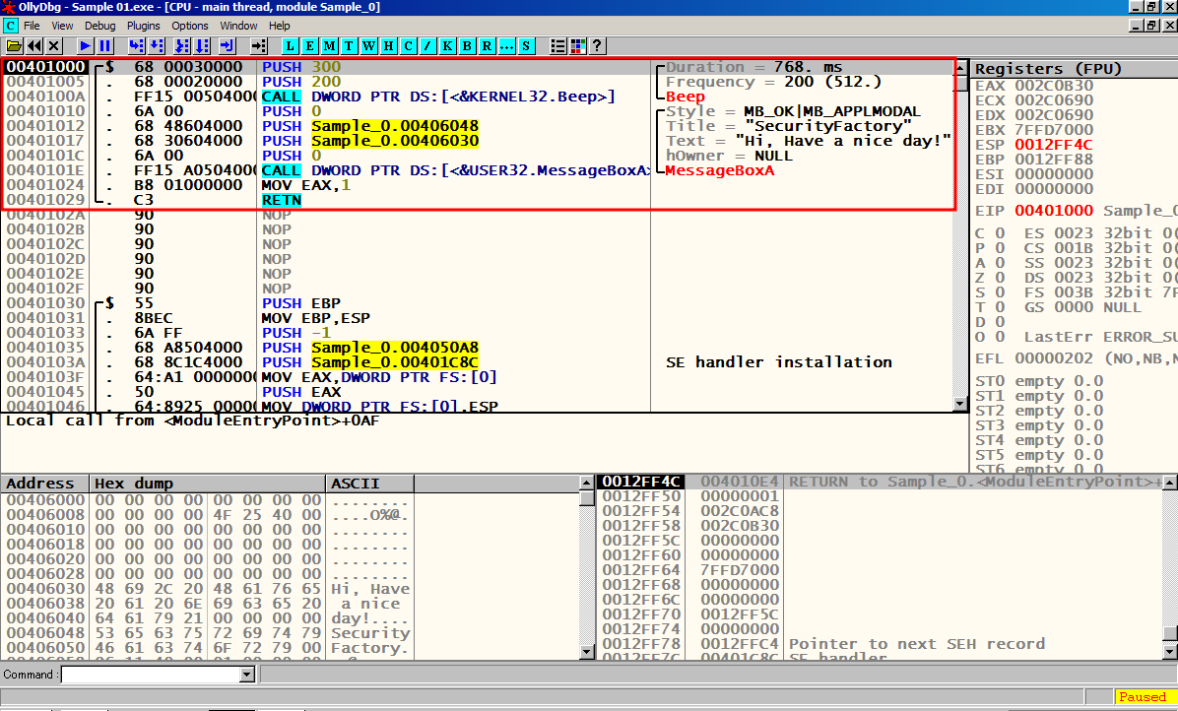
Task: Show Threads with T button
Action: tap(350, 46)
